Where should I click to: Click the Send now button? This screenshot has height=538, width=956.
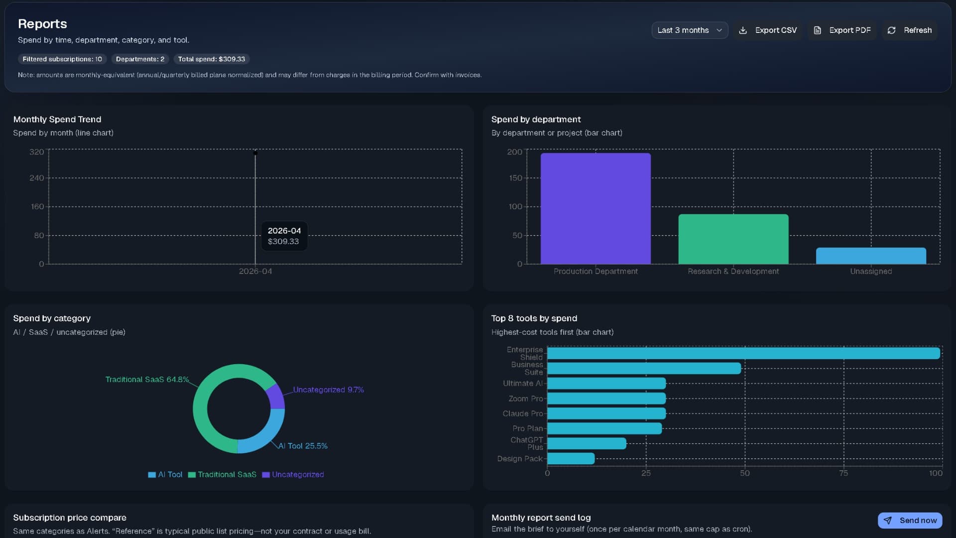(910, 520)
